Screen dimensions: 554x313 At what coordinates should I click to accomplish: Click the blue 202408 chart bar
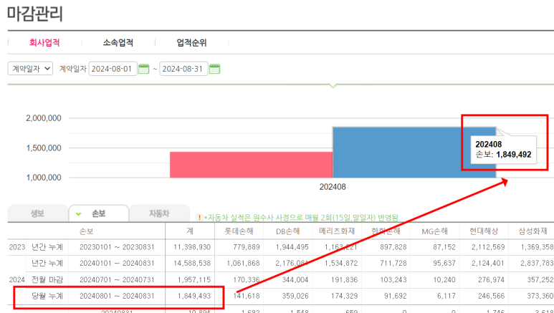click(x=414, y=153)
